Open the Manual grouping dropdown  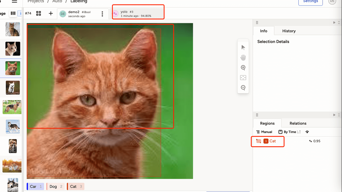pyautogui.click(x=264, y=132)
